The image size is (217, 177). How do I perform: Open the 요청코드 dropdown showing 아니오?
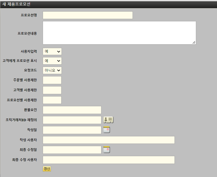click(x=52, y=70)
